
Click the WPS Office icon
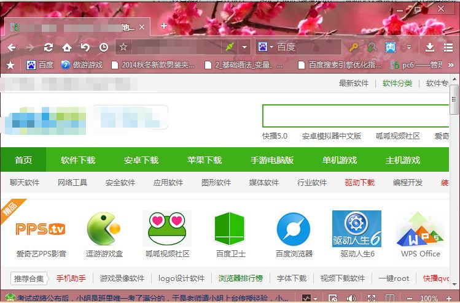pyautogui.click(x=420, y=229)
